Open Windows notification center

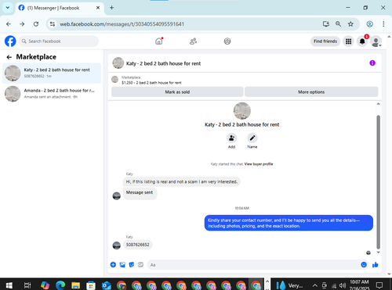tap(379, 285)
